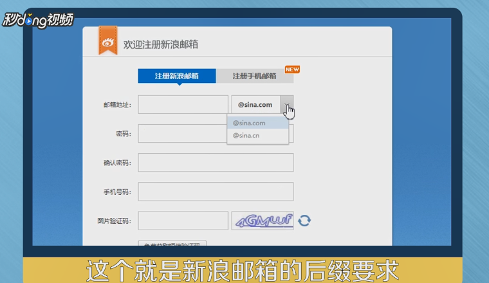Viewport: 489px width, 283px height.
Task: Click the 4GMwf captcha image
Action: (263, 221)
